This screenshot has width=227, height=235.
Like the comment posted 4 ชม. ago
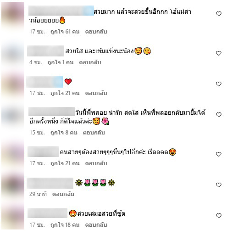[219, 53]
